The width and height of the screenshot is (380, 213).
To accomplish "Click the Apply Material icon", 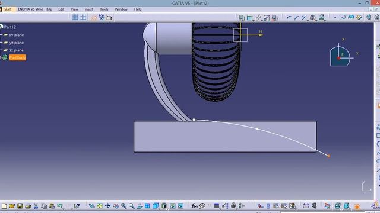I will 327,206.
